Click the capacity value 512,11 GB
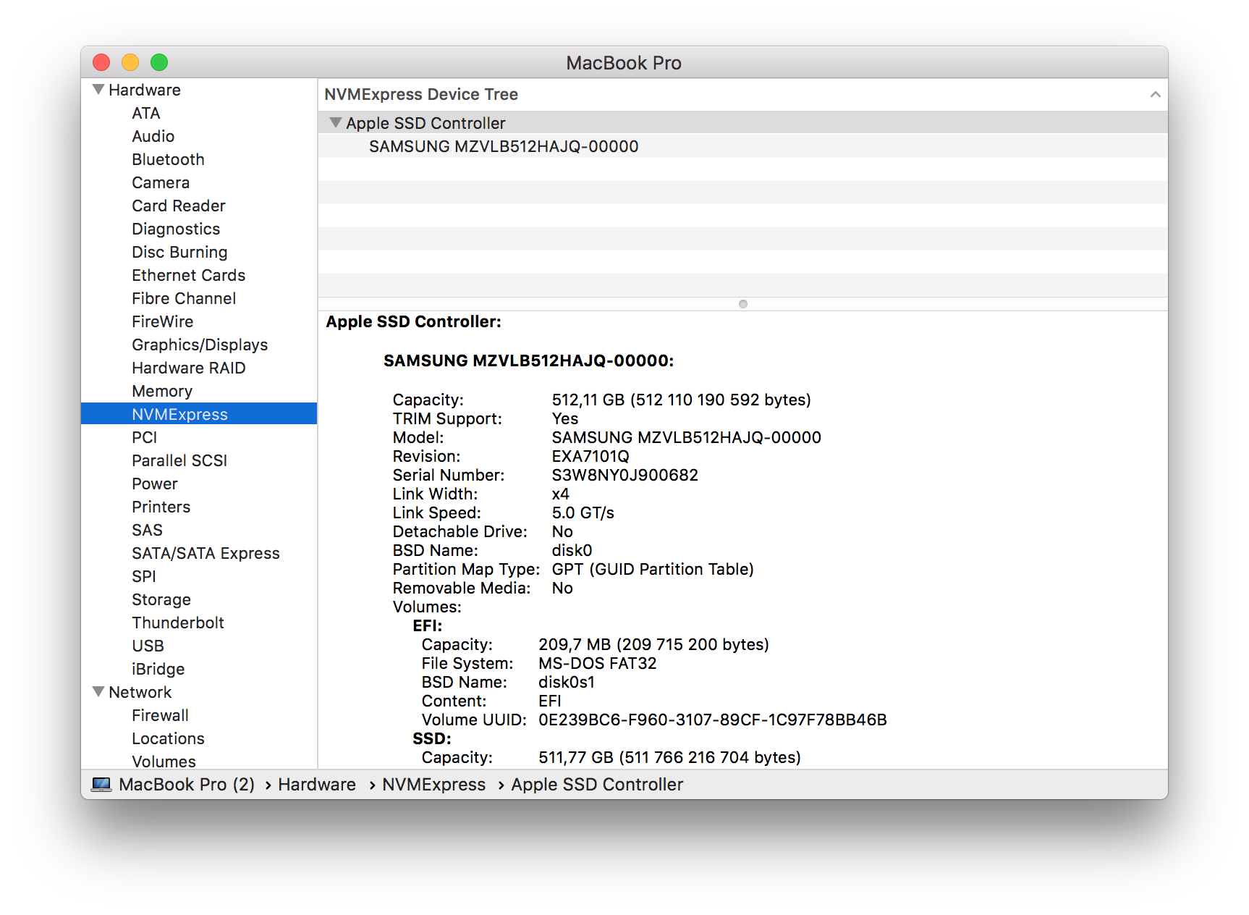 point(681,400)
